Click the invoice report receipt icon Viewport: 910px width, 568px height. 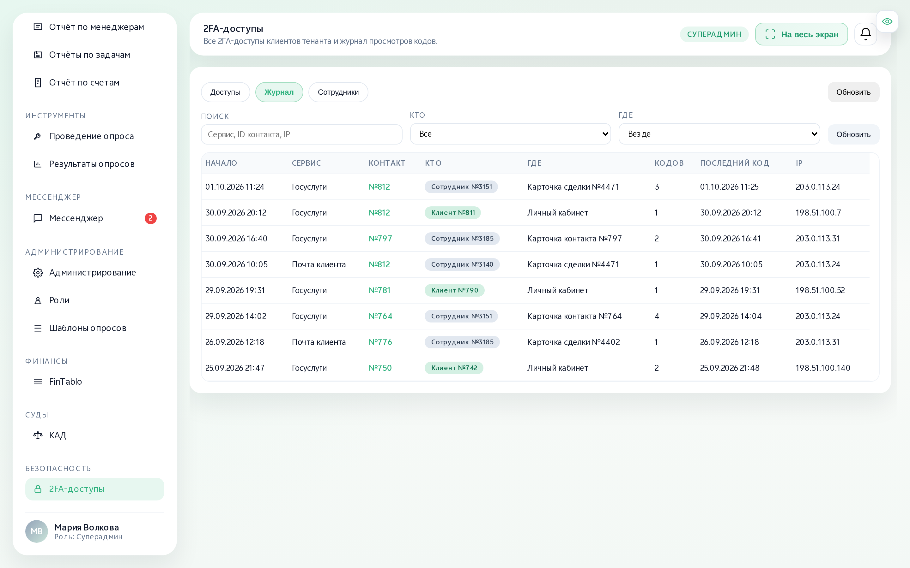pos(38,83)
